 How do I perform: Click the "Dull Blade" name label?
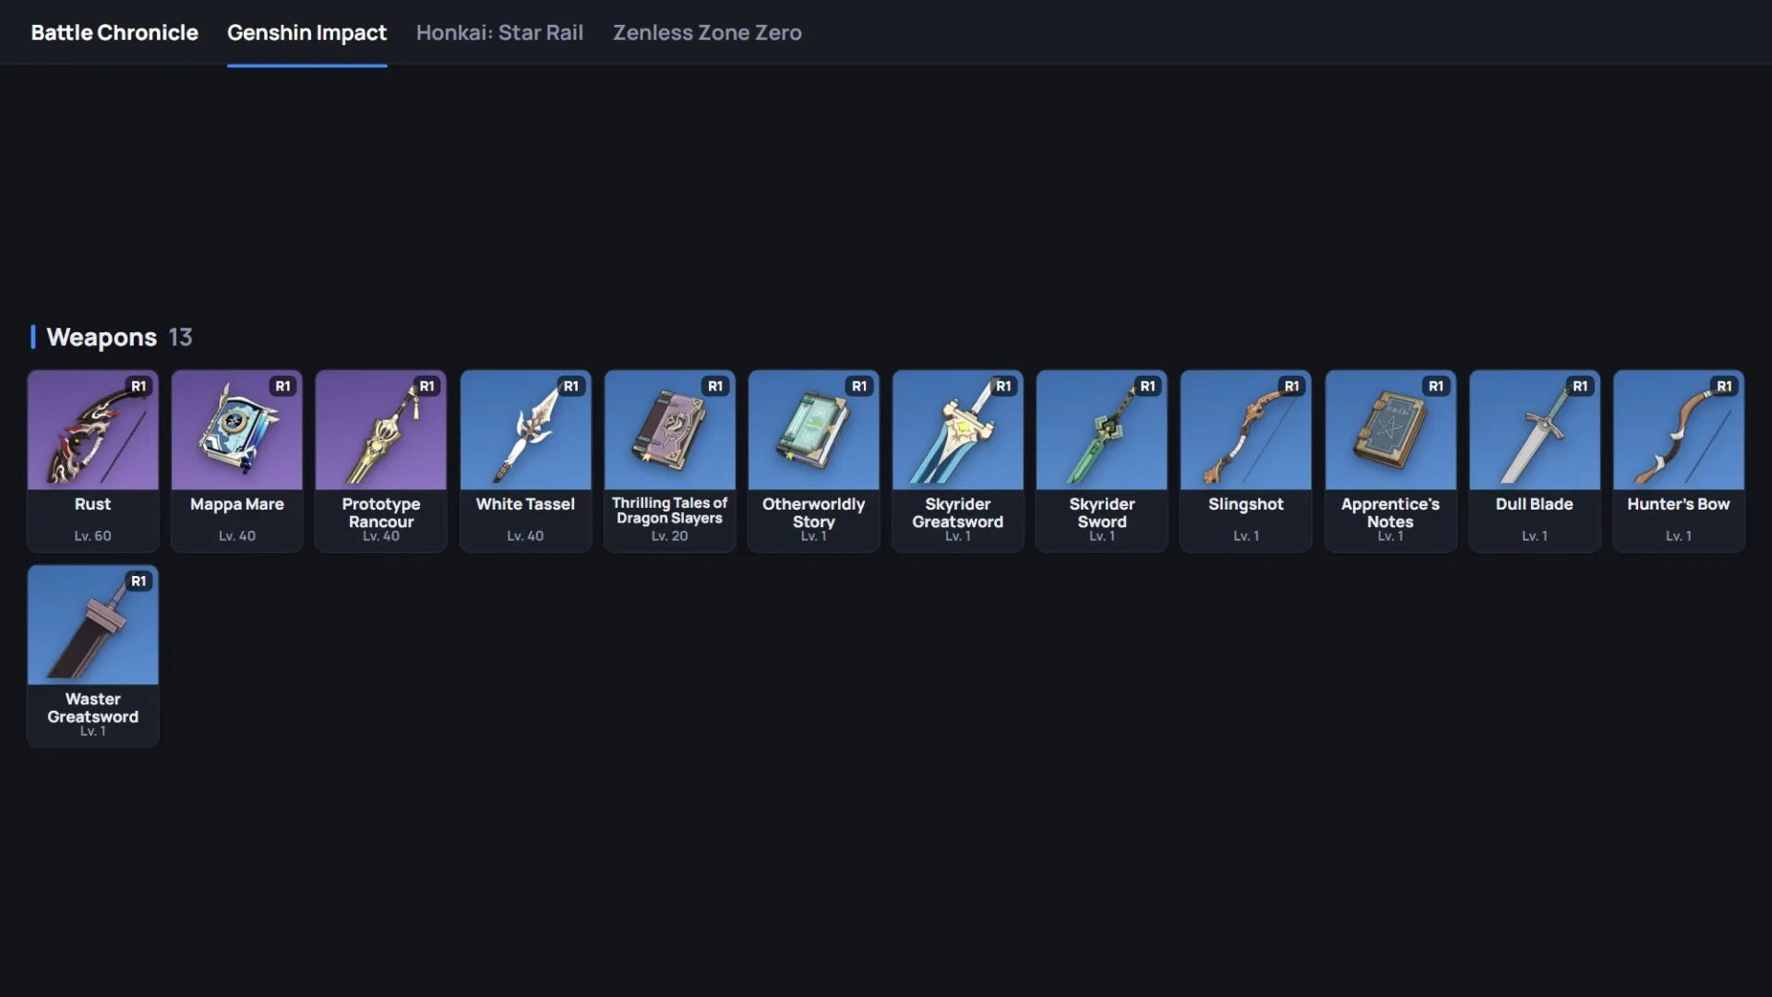pyautogui.click(x=1534, y=504)
